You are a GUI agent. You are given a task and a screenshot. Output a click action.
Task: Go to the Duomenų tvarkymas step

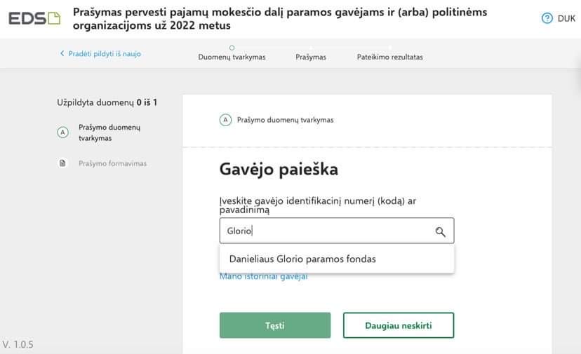click(232, 57)
